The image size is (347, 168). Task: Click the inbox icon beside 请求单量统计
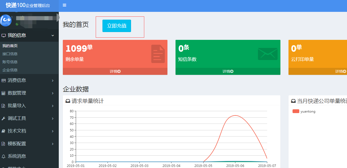tap(68, 101)
